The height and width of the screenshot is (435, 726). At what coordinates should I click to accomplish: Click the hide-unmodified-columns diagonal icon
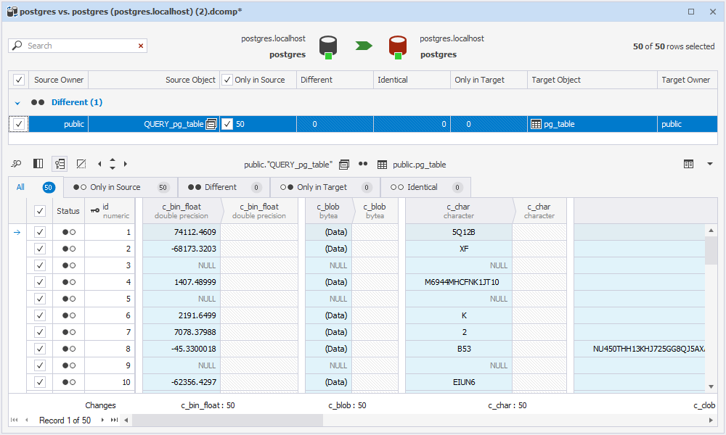tap(81, 164)
